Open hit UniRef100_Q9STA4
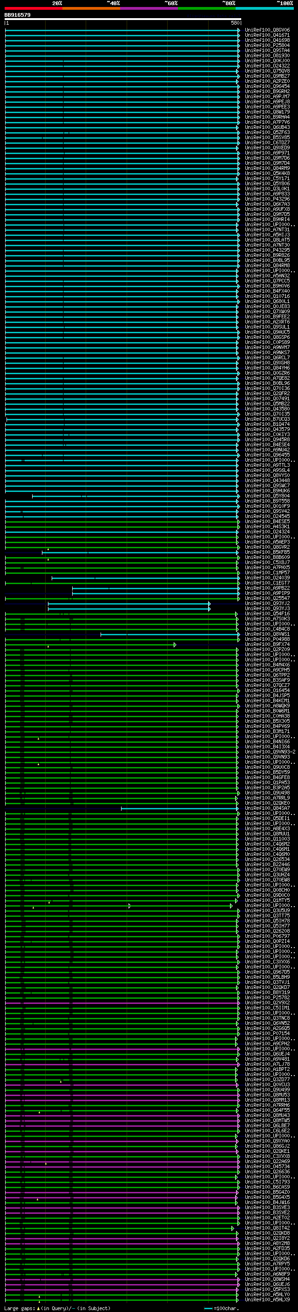Image resolution: width=298 pixels, height=1312 pixels. pyautogui.click(x=267, y=50)
